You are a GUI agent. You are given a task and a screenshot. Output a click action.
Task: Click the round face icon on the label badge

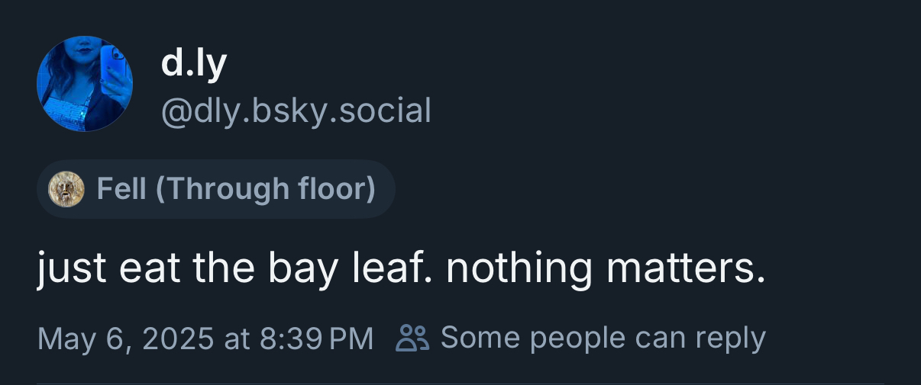66,189
